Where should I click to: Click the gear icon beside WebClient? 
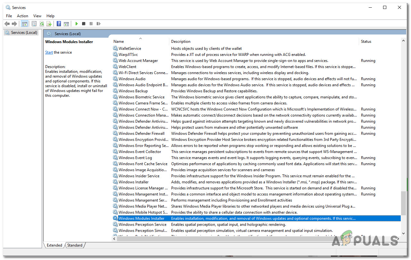(115, 67)
